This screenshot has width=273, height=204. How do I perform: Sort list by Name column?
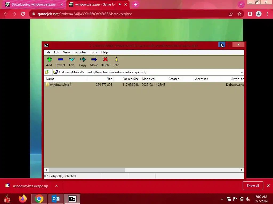[x=66, y=79]
